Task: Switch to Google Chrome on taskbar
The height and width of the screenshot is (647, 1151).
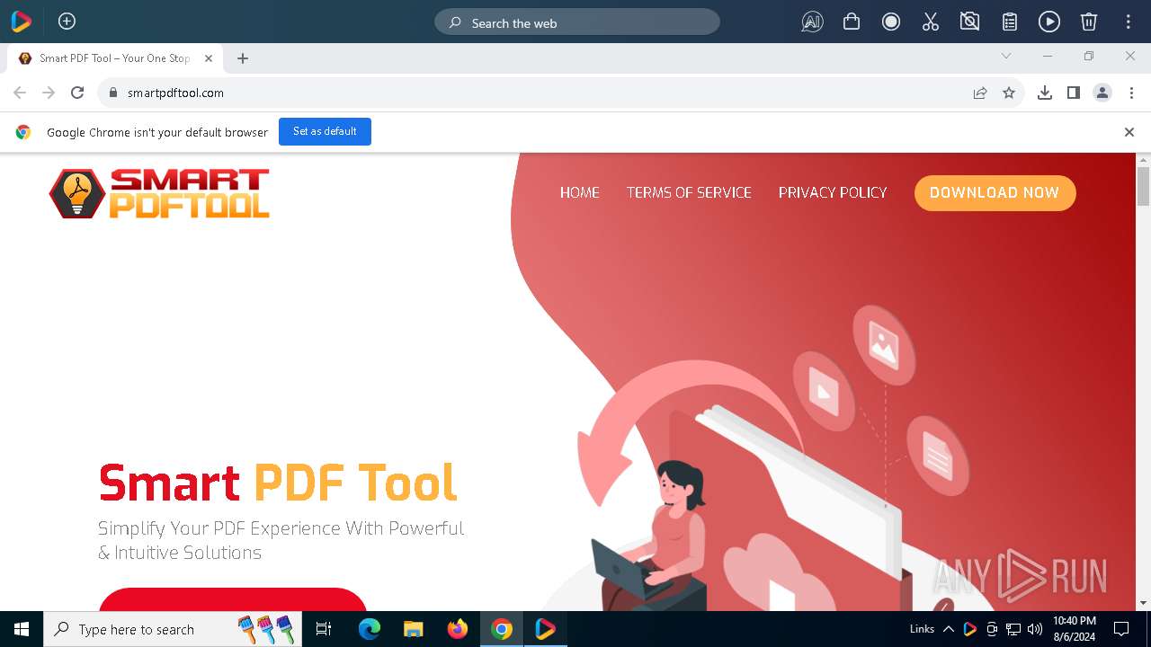Action: coord(502,629)
